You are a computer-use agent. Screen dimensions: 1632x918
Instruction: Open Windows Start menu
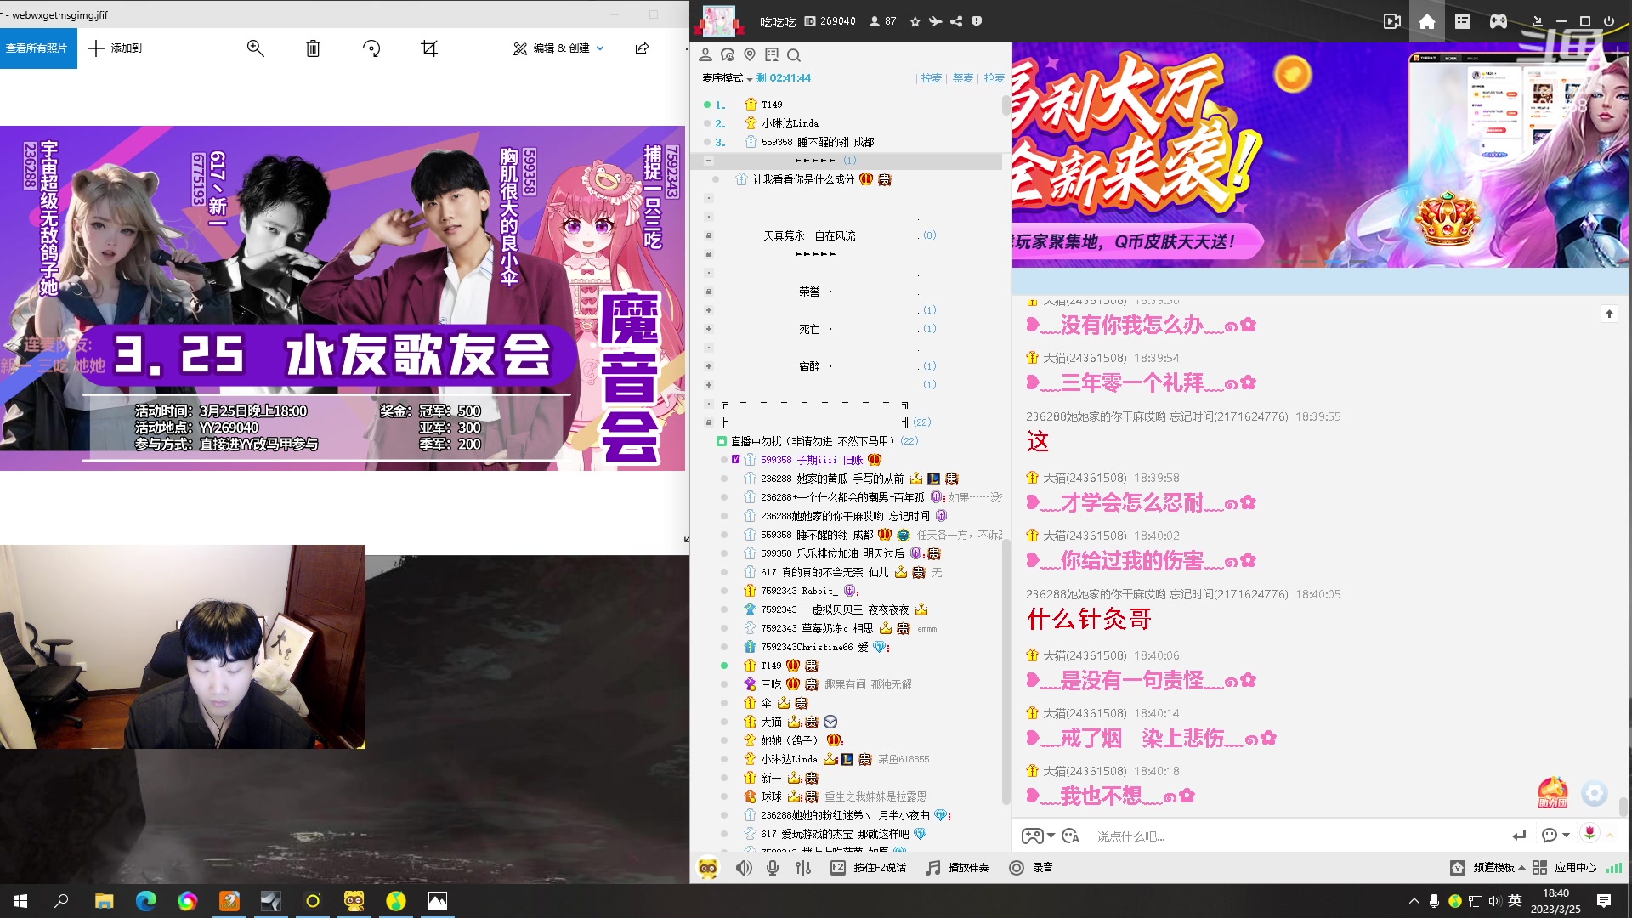(x=20, y=901)
